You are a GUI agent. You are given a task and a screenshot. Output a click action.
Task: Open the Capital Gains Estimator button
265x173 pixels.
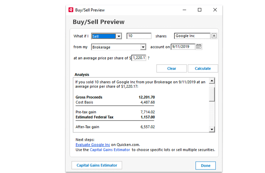pos(97,165)
